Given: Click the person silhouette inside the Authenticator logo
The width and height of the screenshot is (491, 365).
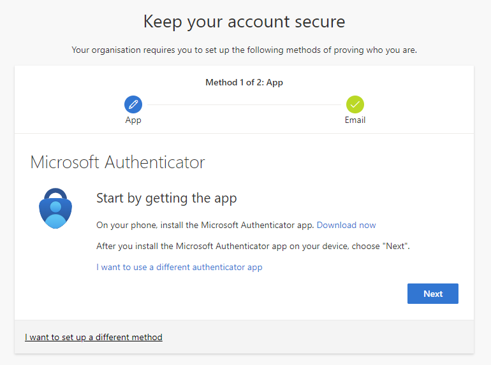Looking at the screenshot, I should coord(55,215).
